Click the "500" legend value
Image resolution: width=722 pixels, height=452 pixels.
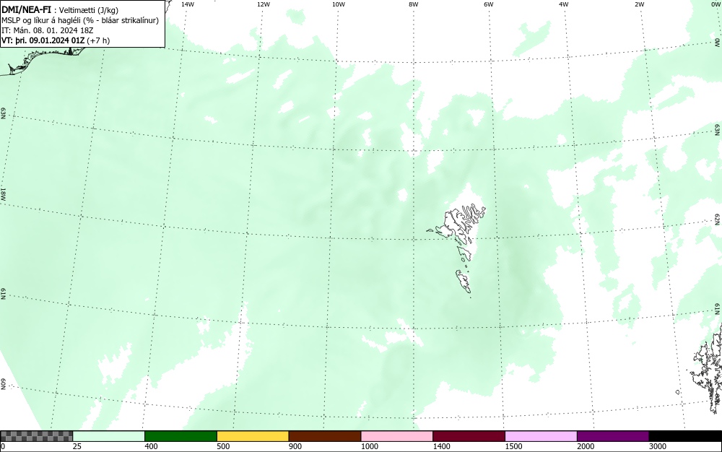coord(223,446)
